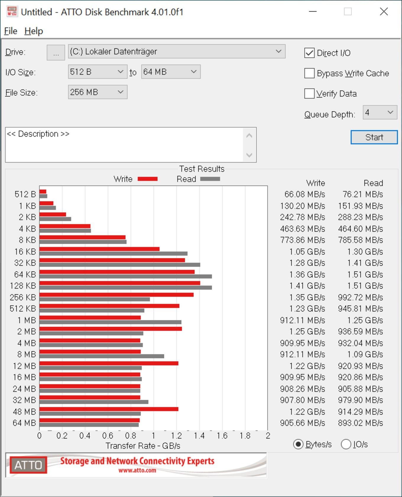Click the gray Read legend swatch
402x497 pixels.
(x=210, y=179)
